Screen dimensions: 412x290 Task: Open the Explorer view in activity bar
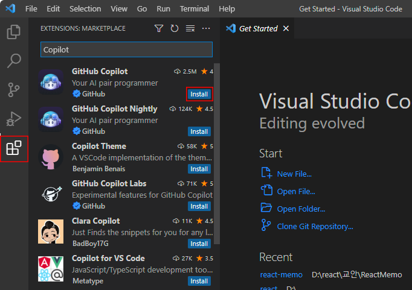[x=14, y=32]
